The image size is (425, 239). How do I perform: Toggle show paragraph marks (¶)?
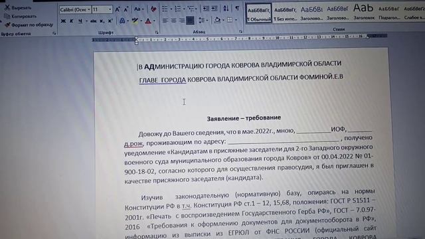[238, 9]
